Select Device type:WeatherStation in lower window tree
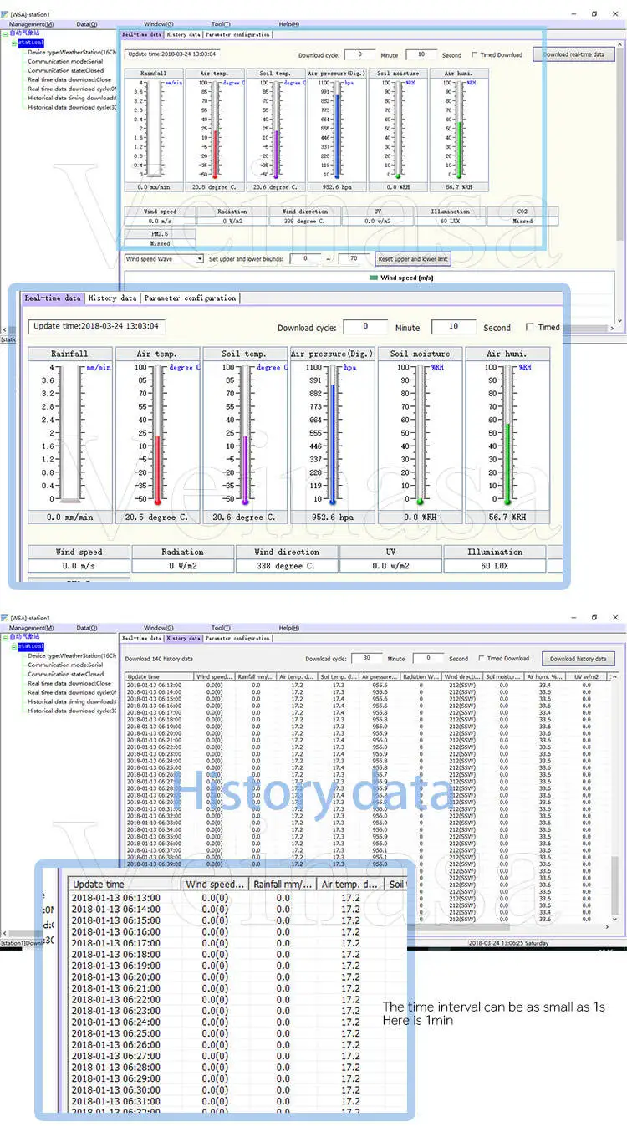627x1137 pixels. coord(72,655)
